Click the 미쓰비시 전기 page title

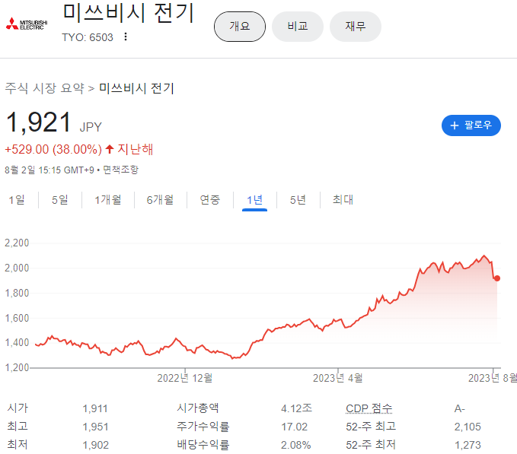click(129, 13)
